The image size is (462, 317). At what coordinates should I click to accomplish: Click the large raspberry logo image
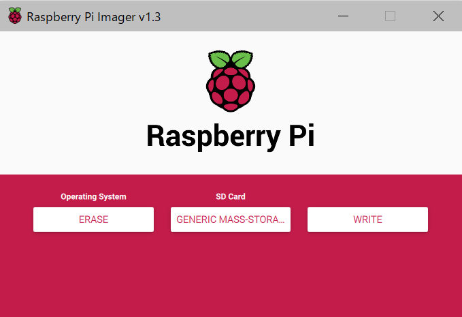click(231, 81)
